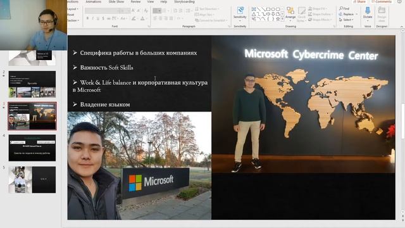
Task: Open Convert to SmartArt dropdown
Action: (211, 20)
